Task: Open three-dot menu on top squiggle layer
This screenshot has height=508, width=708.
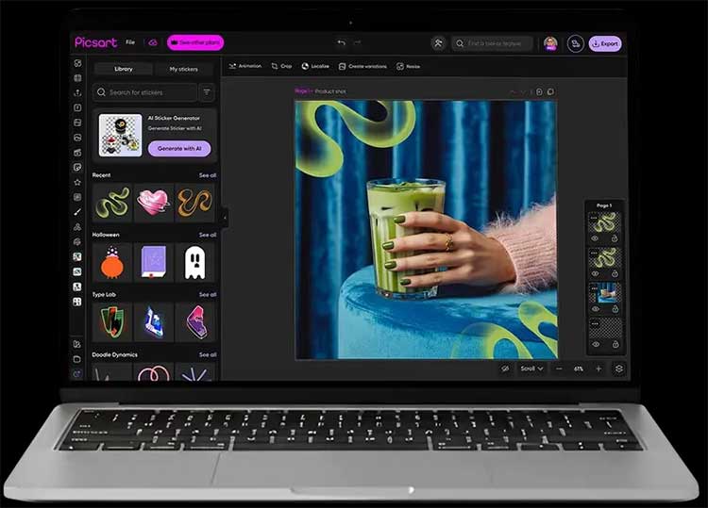Action: point(594,218)
